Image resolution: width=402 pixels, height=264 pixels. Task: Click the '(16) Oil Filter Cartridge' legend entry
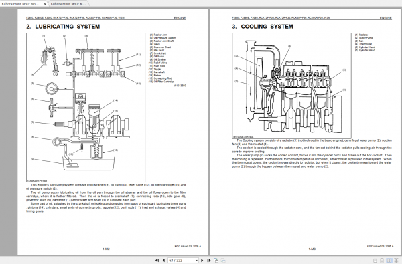coord(161,82)
